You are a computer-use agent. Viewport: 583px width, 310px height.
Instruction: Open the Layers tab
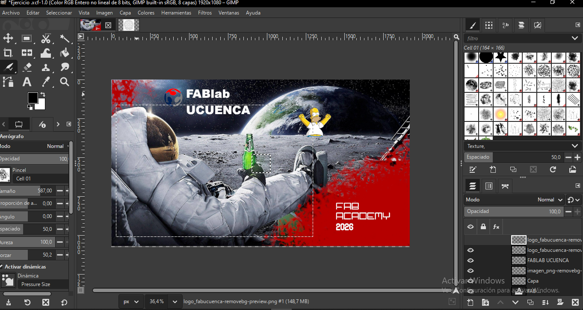pyautogui.click(x=473, y=186)
